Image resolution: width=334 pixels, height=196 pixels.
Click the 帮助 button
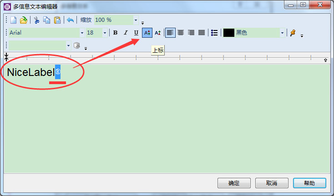click(x=309, y=183)
